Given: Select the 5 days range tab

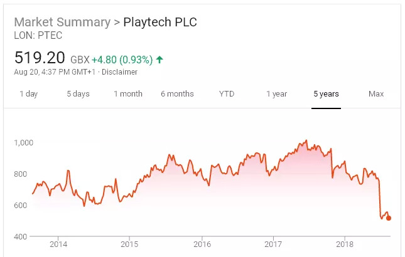Looking at the screenshot, I should pyautogui.click(x=78, y=94).
